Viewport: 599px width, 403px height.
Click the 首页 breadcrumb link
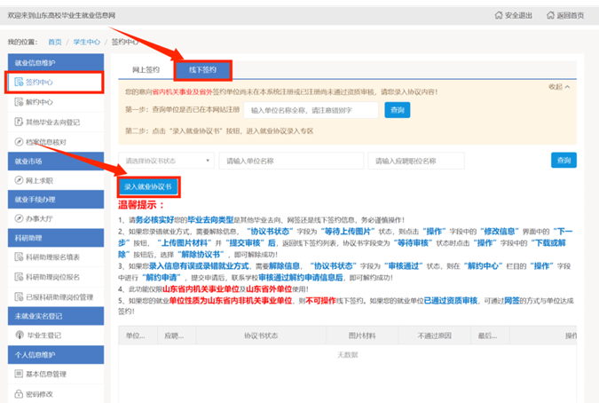pyautogui.click(x=55, y=42)
